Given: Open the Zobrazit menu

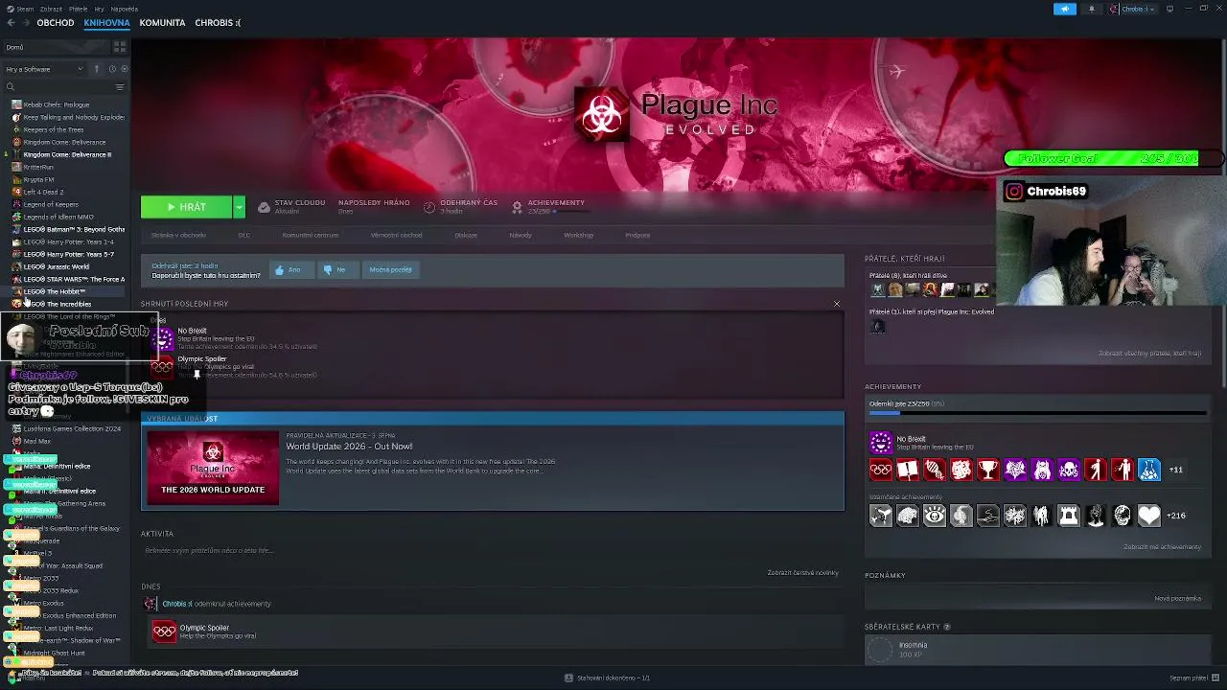Looking at the screenshot, I should (x=51, y=9).
